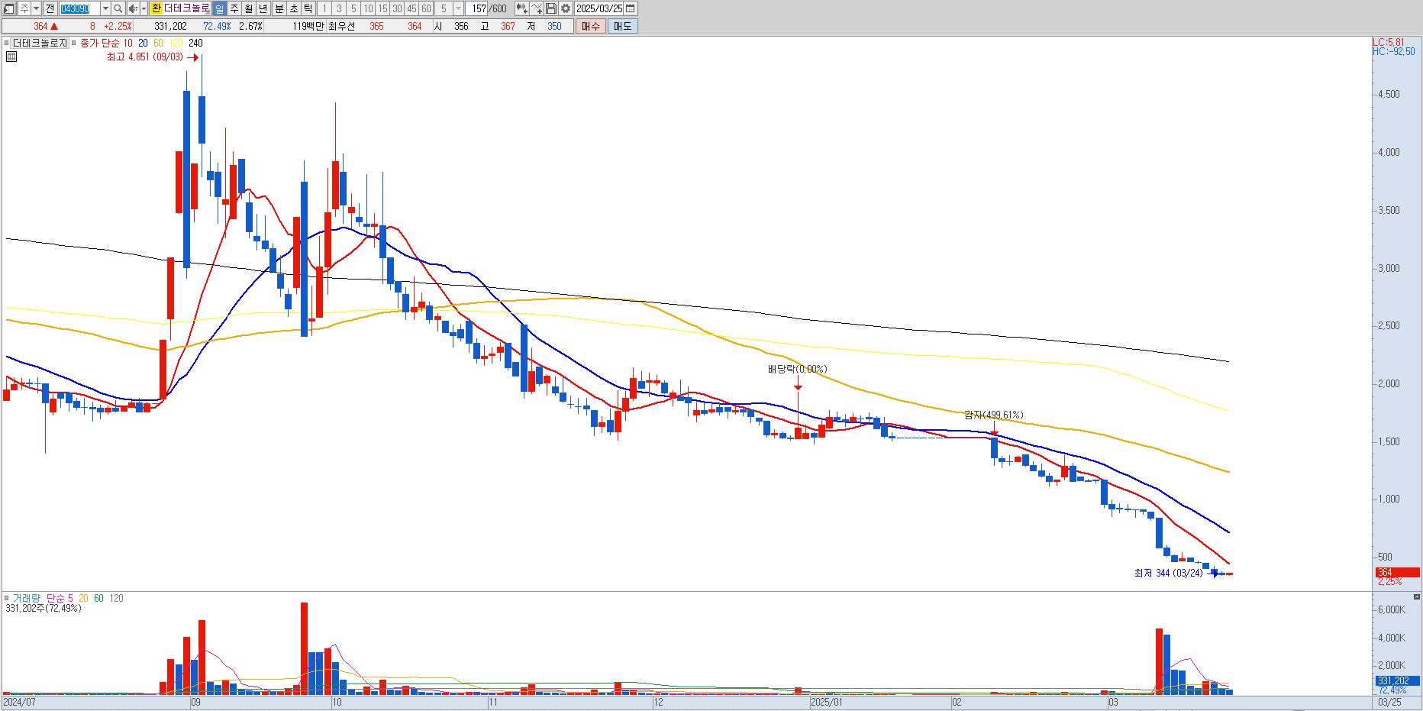Click the 240 moving average label
The image size is (1423, 711).
(x=195, y=44)
